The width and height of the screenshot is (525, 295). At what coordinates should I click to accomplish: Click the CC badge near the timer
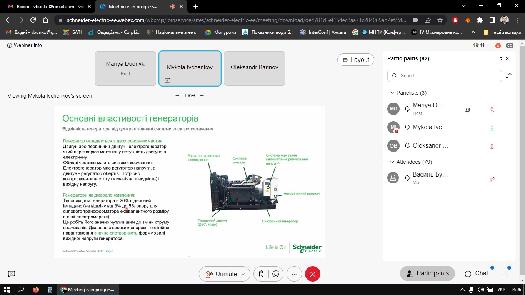click(x=510, y=45)
